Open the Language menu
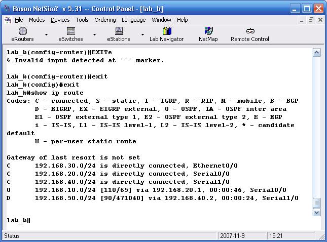 (x=134, y=20)
